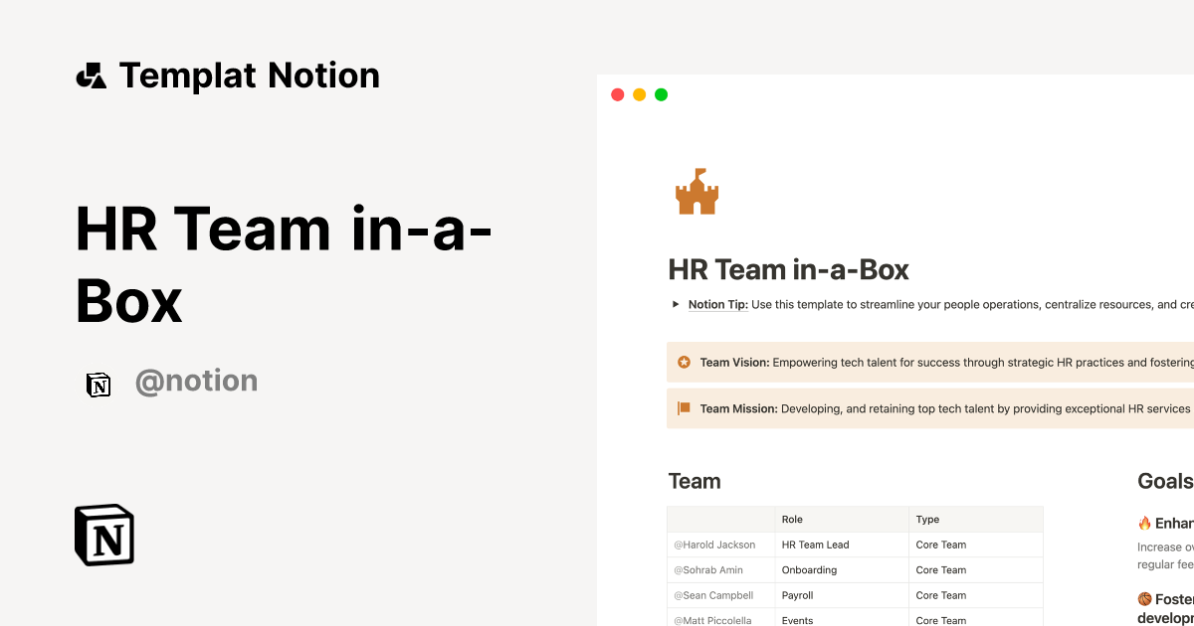Open @Harold Jackson's mention
This screenshot has width=1194, height=626.
[714, 545]
